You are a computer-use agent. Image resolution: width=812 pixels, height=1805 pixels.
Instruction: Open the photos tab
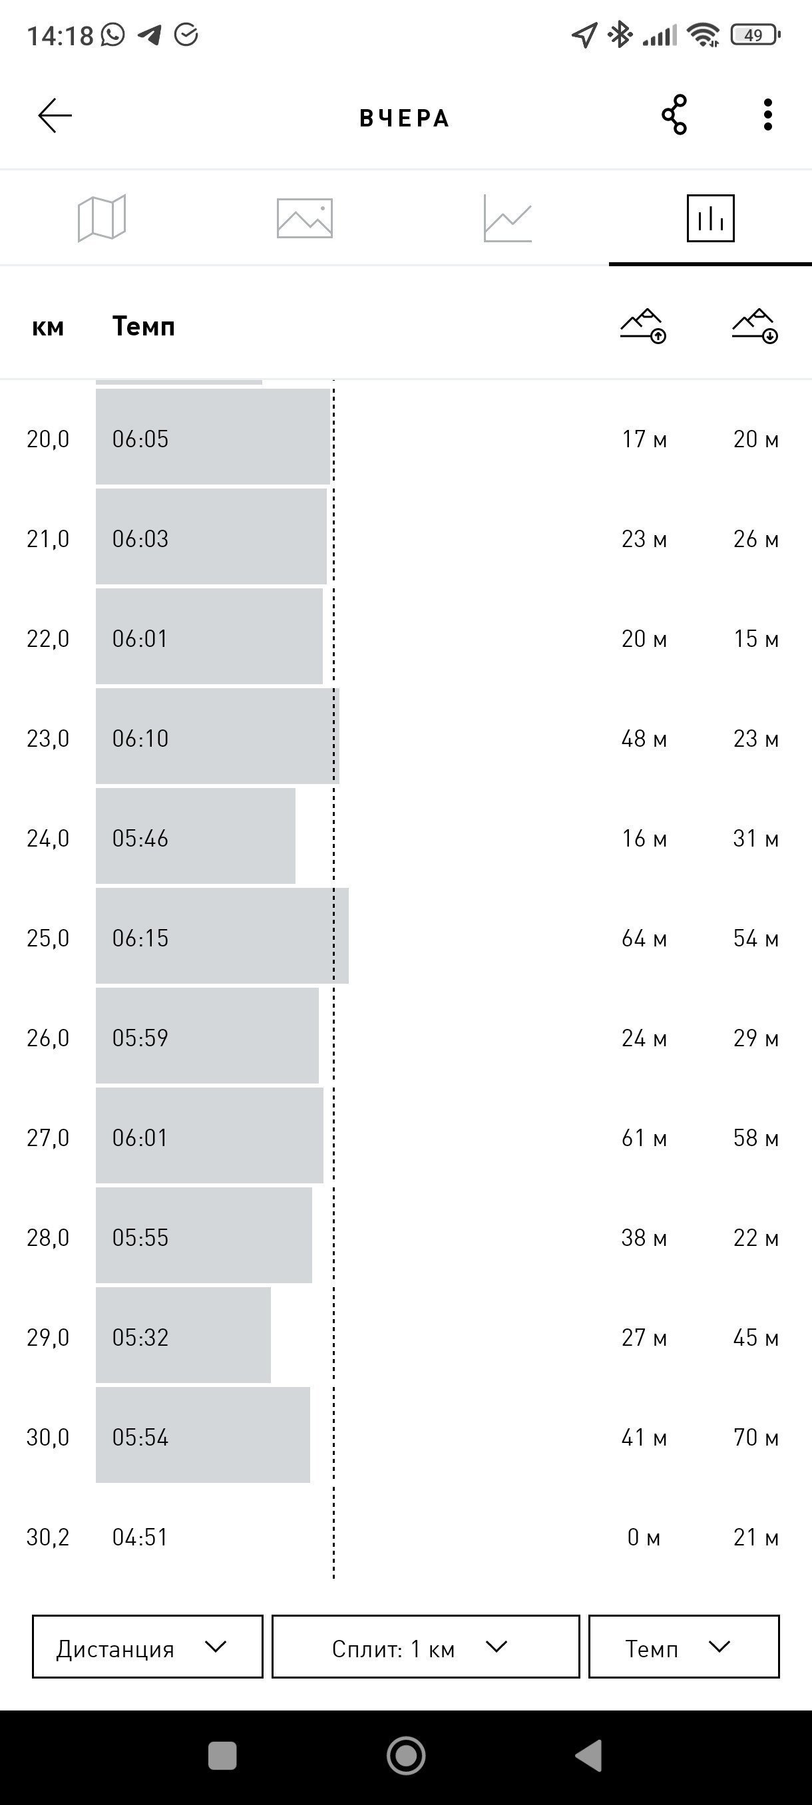coord(304,218)
